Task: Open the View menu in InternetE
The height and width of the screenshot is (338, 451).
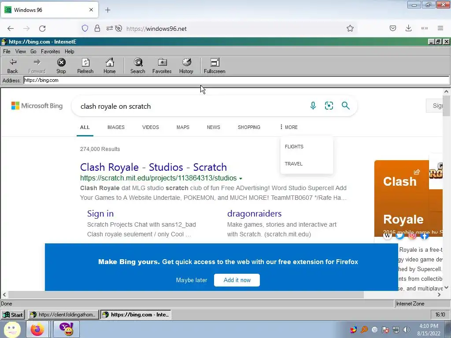Action: [20, 51]
